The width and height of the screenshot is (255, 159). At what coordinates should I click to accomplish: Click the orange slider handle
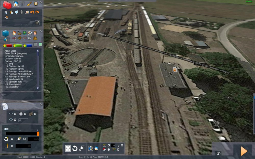click(38, 134)
